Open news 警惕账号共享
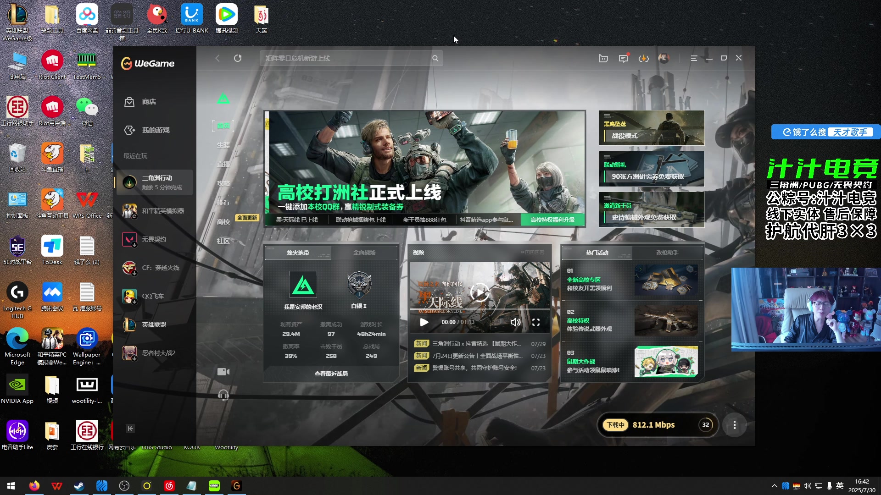Screen dimensions: 881x495 (x=480, y=368)
